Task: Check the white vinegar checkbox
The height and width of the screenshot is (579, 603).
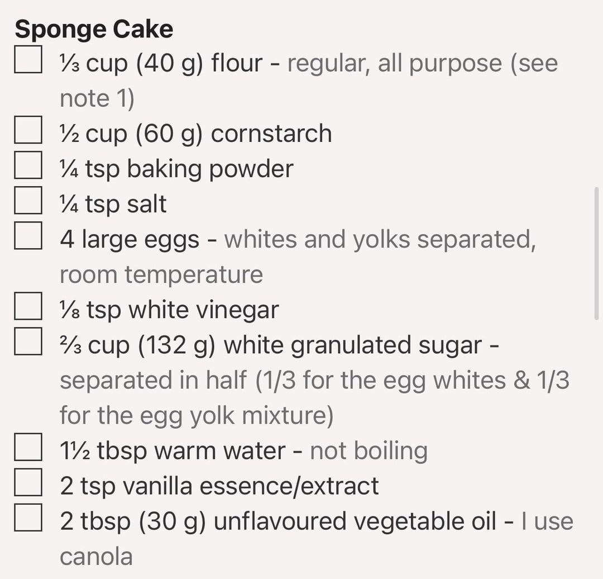Action: pyautogui.click(x=28, y=306)
